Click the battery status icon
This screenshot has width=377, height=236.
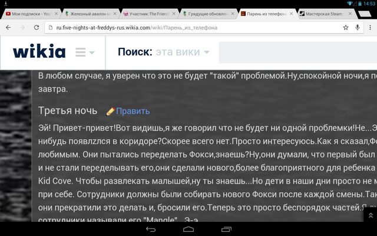point(360,4)
